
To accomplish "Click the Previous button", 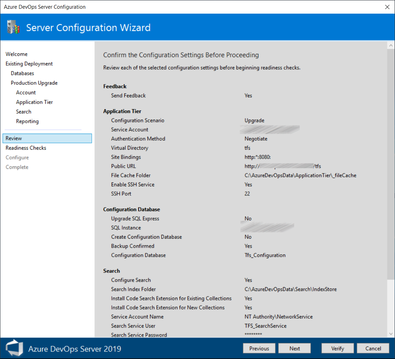I will point(259,349).
